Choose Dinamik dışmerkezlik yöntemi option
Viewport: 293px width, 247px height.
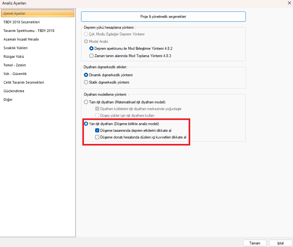pos(86,75)
